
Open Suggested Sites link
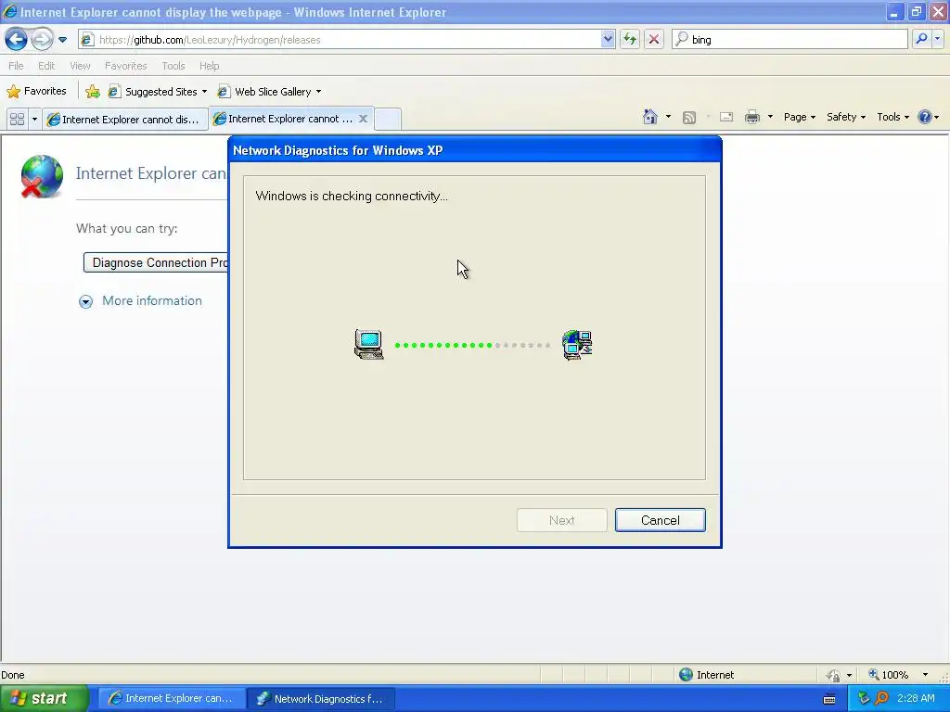coord(157,92)
